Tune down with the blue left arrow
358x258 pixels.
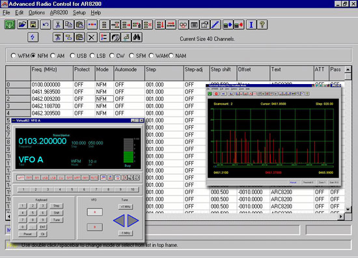118,220
